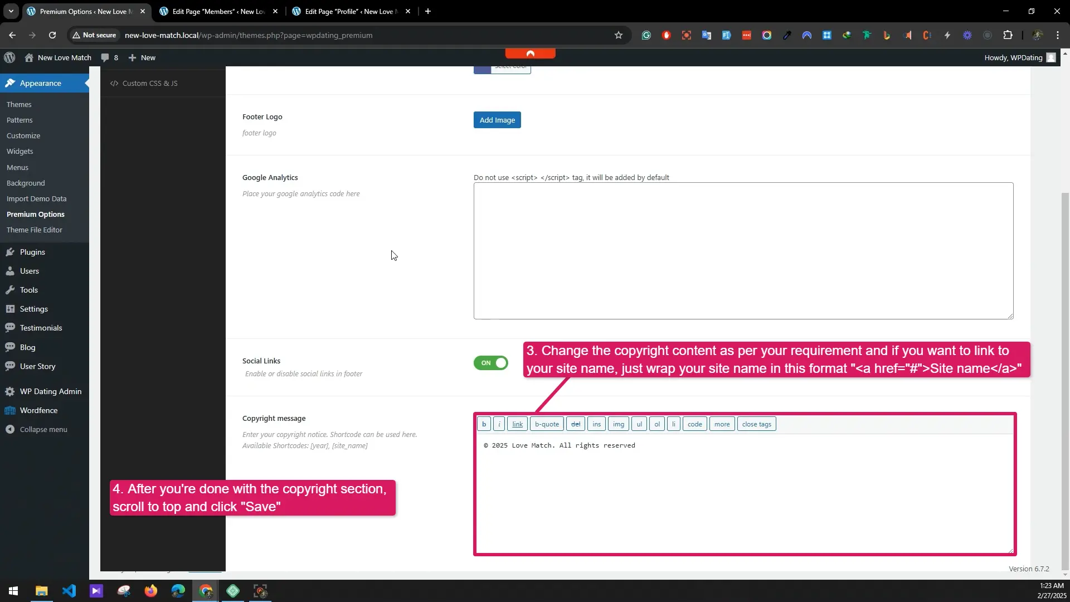Image resolution: width=1070 pixels, height=602 pixels.
Task: Open Firefox from taskbar
Action: pyautogui.click(x=151, y=591)
